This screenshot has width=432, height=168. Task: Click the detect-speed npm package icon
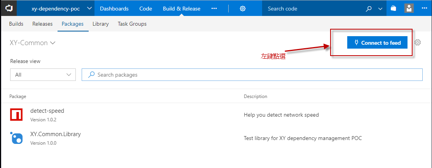pos(16,114)
